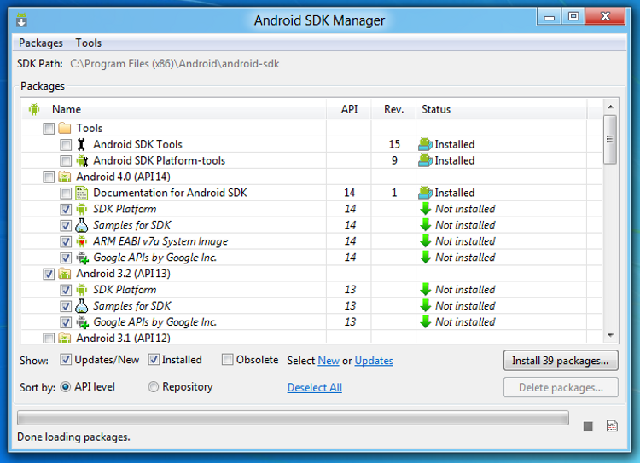
Task: Click the API column header
Action: point(349,109)
